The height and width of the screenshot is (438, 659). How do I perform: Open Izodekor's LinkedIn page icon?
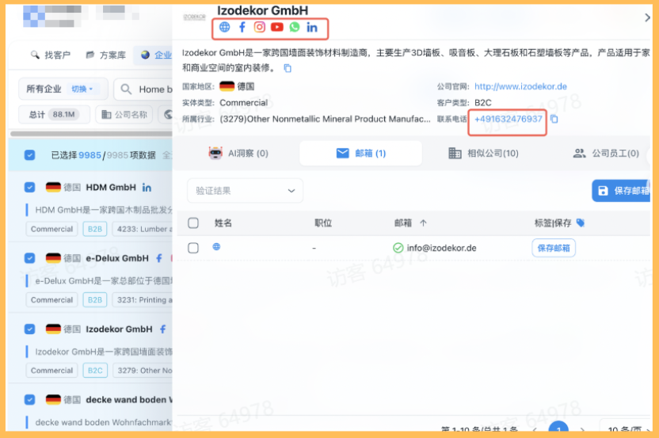312,27
